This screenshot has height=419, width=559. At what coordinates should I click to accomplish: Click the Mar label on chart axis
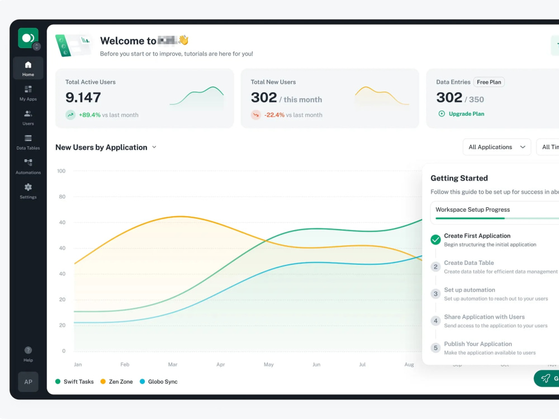pos(173,364)
